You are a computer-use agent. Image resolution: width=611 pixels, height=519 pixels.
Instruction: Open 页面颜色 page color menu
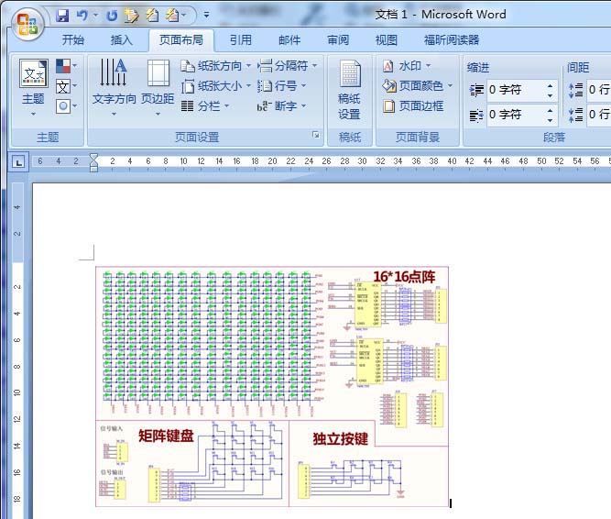(418, 86)
